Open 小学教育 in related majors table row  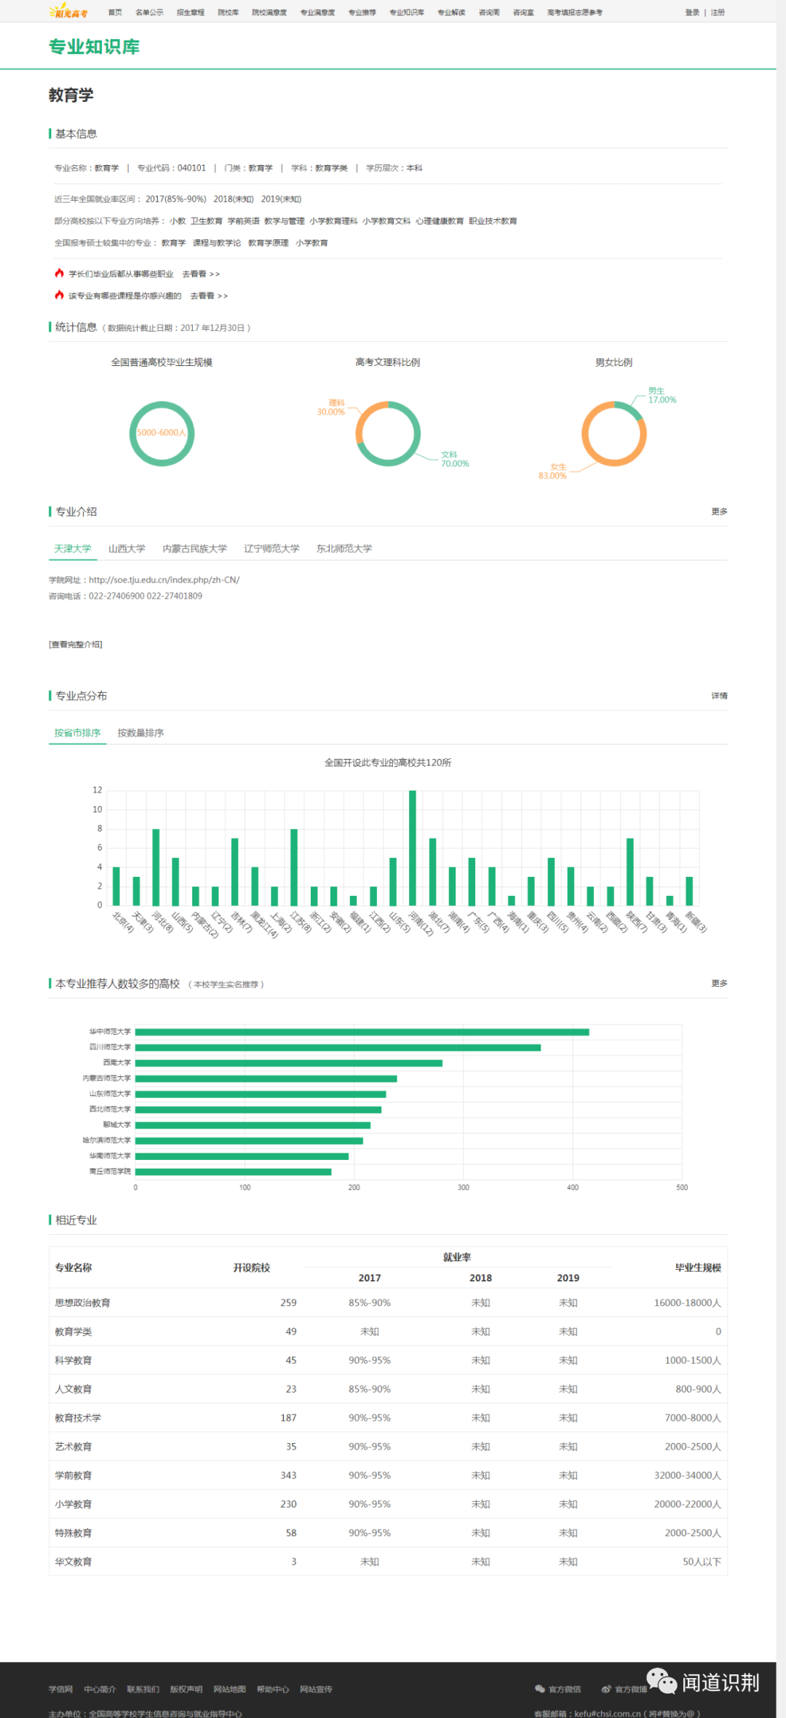pos(73,1504)
